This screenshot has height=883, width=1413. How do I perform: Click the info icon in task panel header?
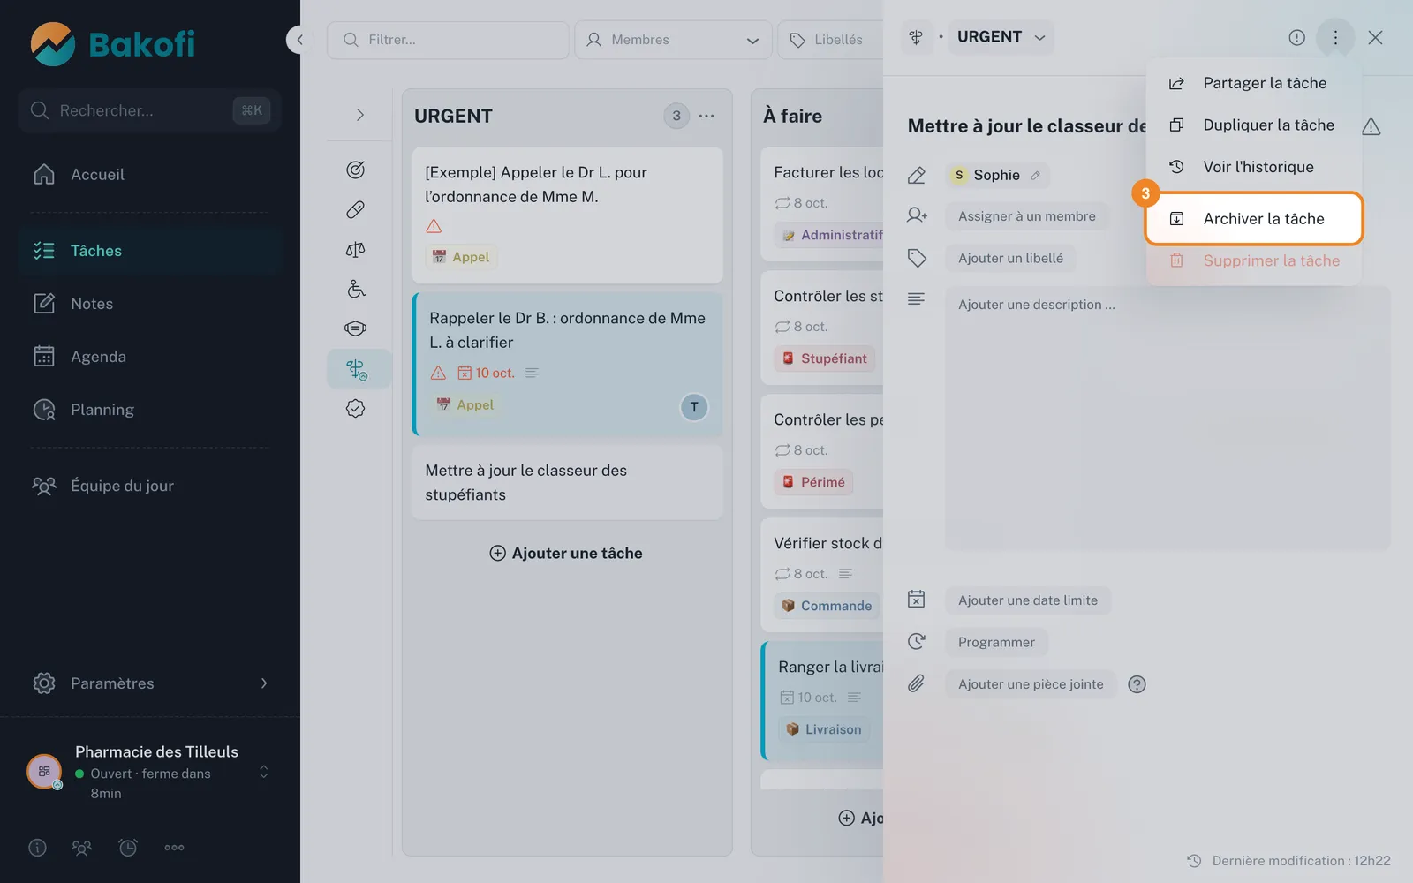[x=1296, y=37]
